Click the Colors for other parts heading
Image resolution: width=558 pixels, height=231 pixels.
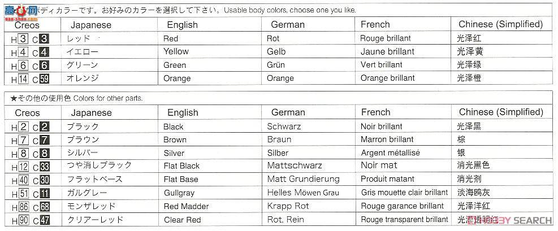coord(108,98)
